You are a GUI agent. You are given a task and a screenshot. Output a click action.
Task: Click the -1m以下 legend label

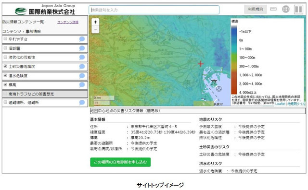(245, 31)
